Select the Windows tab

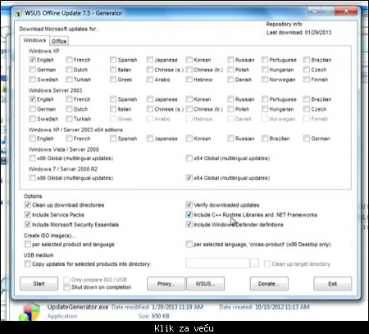(x=34, y=40)
